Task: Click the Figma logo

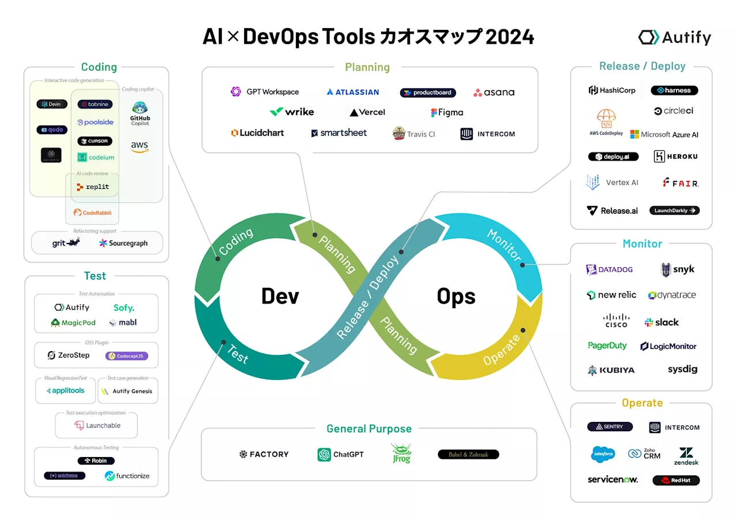Action: pos(447,112)
